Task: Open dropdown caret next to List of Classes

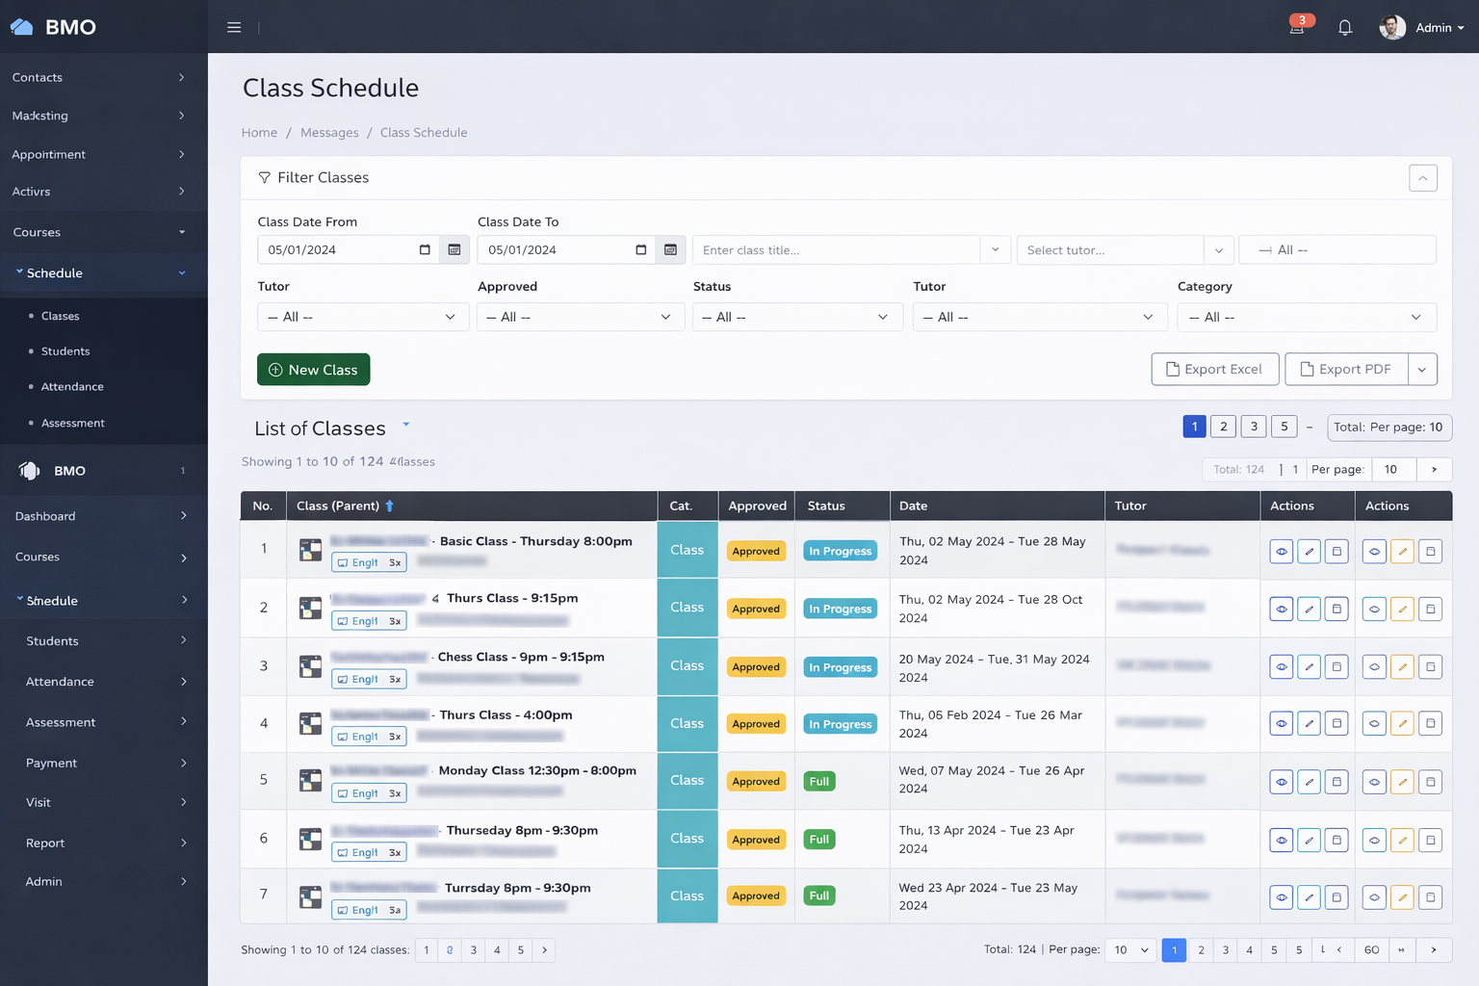Action: [x=405, y=424]
